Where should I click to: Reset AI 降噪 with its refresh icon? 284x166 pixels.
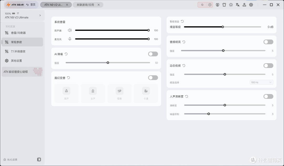click(x=66, y=54)
